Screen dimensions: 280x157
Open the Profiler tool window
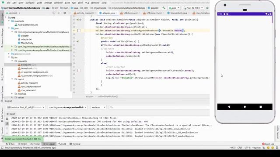pos(35,144)
